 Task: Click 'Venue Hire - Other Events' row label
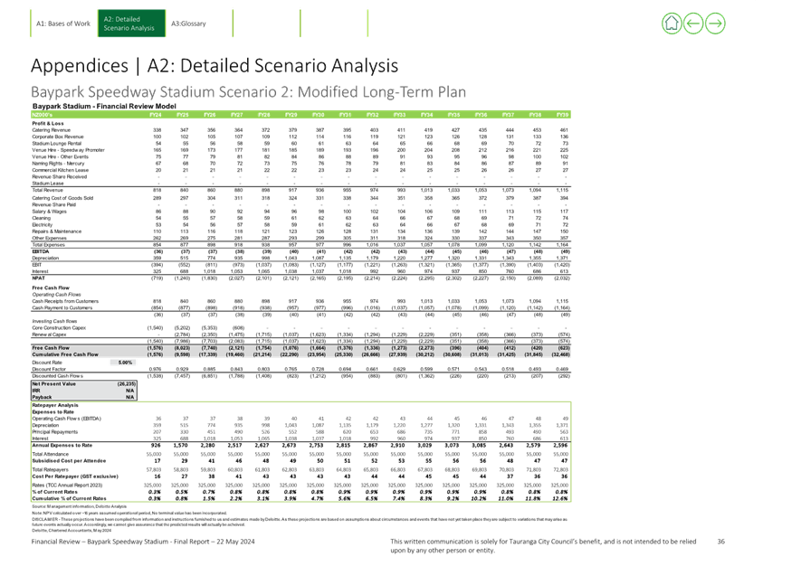click(61, 156)
